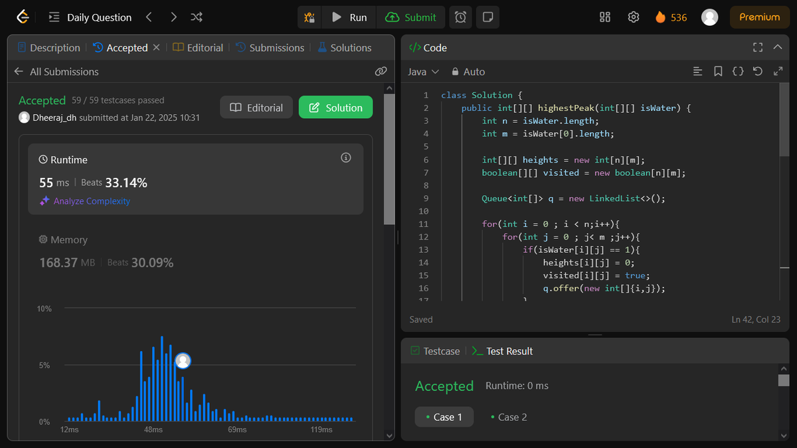Viewport: 797px width, 448px height.
Task: Click code line 'class Solution {'
Action: pos(482,95)
